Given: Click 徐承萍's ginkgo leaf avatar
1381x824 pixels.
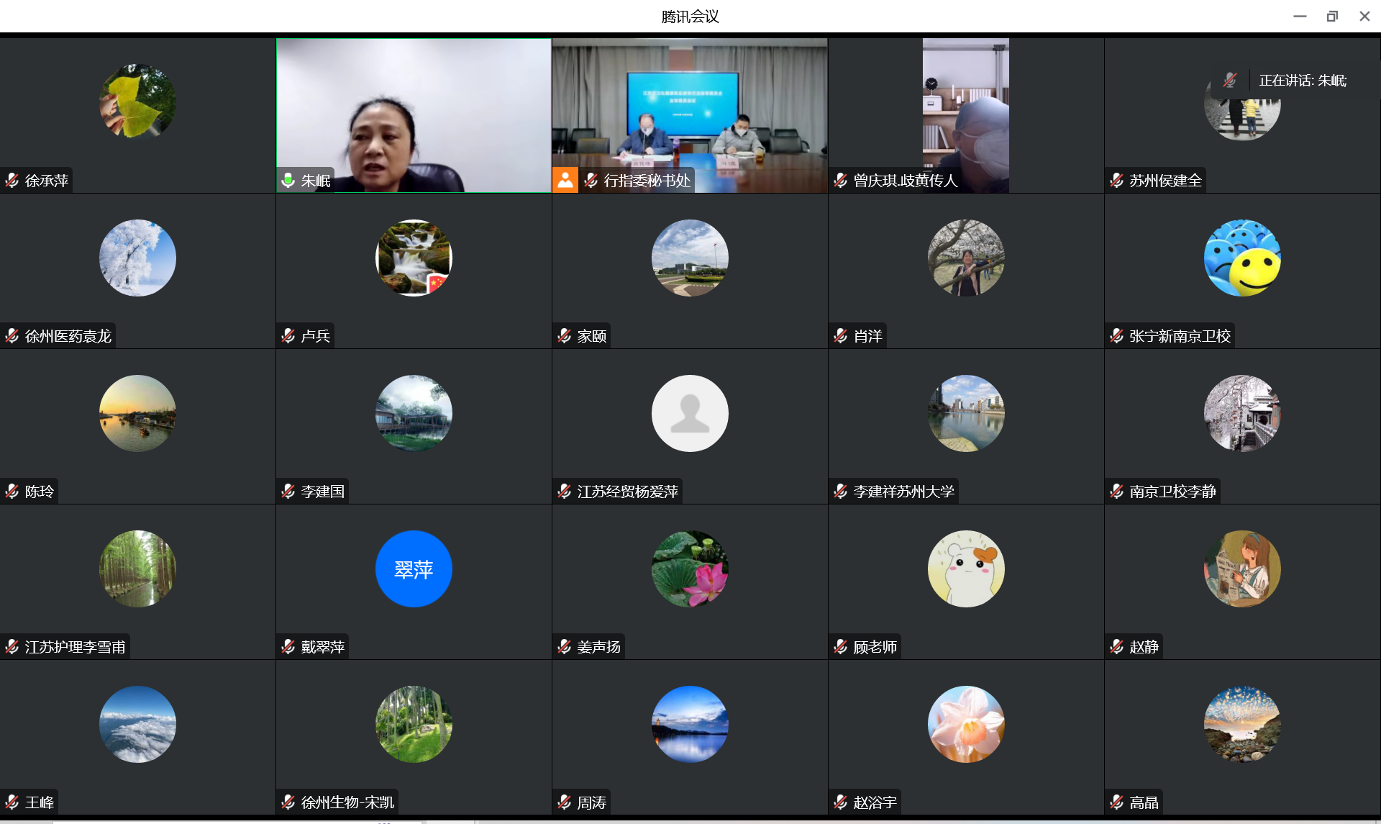Looking at the screenshot, I should [x=137, y=102].
